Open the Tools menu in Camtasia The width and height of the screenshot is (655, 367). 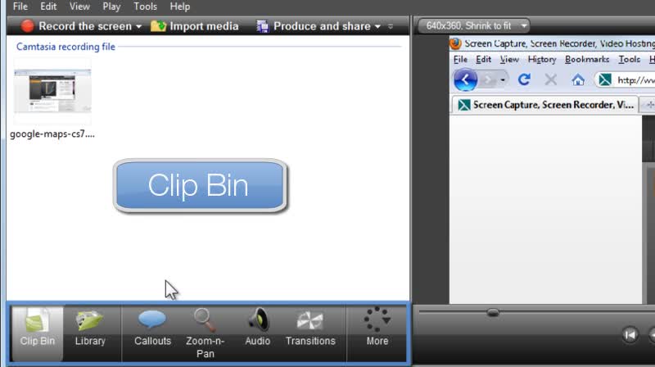click(145, 7)
